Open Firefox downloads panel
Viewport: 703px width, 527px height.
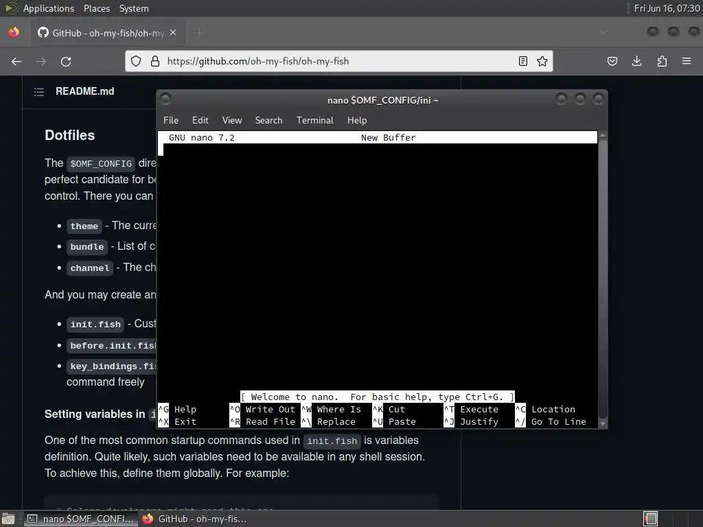(x=636, y=61)
